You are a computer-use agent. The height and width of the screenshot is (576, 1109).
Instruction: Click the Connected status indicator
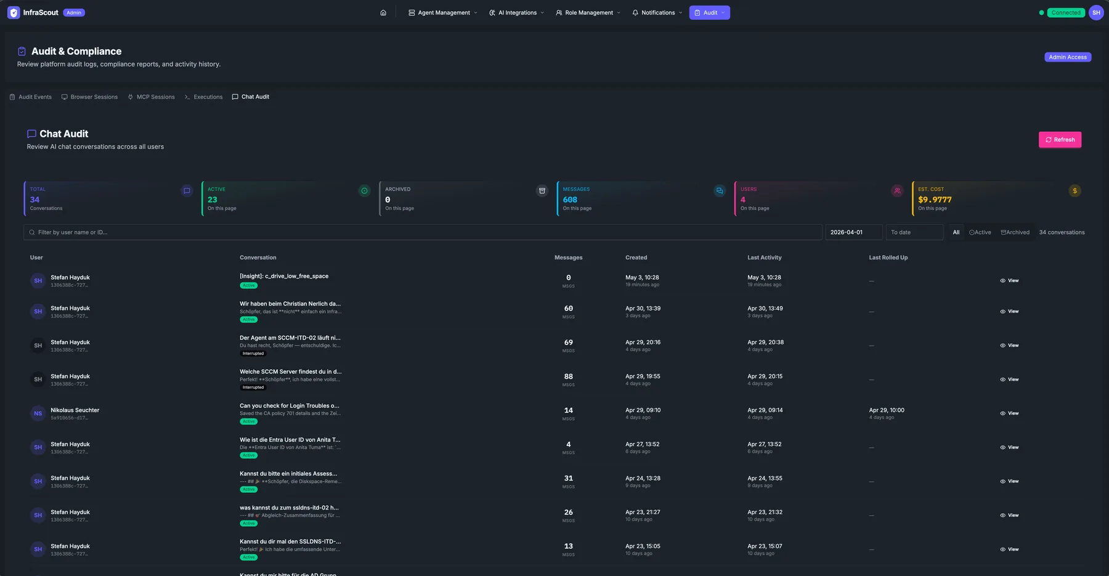click(1066, 12)
